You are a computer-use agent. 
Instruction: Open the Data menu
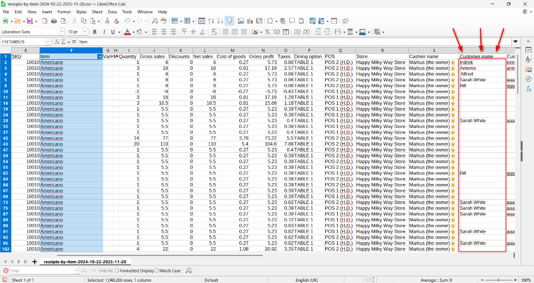[x=112, y=12]
